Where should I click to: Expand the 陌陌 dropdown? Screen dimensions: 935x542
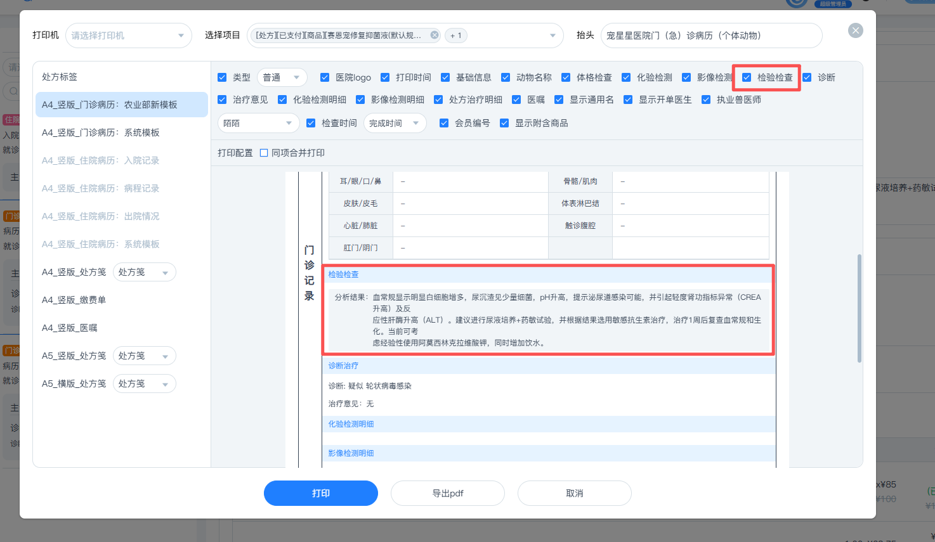point(258,123)
